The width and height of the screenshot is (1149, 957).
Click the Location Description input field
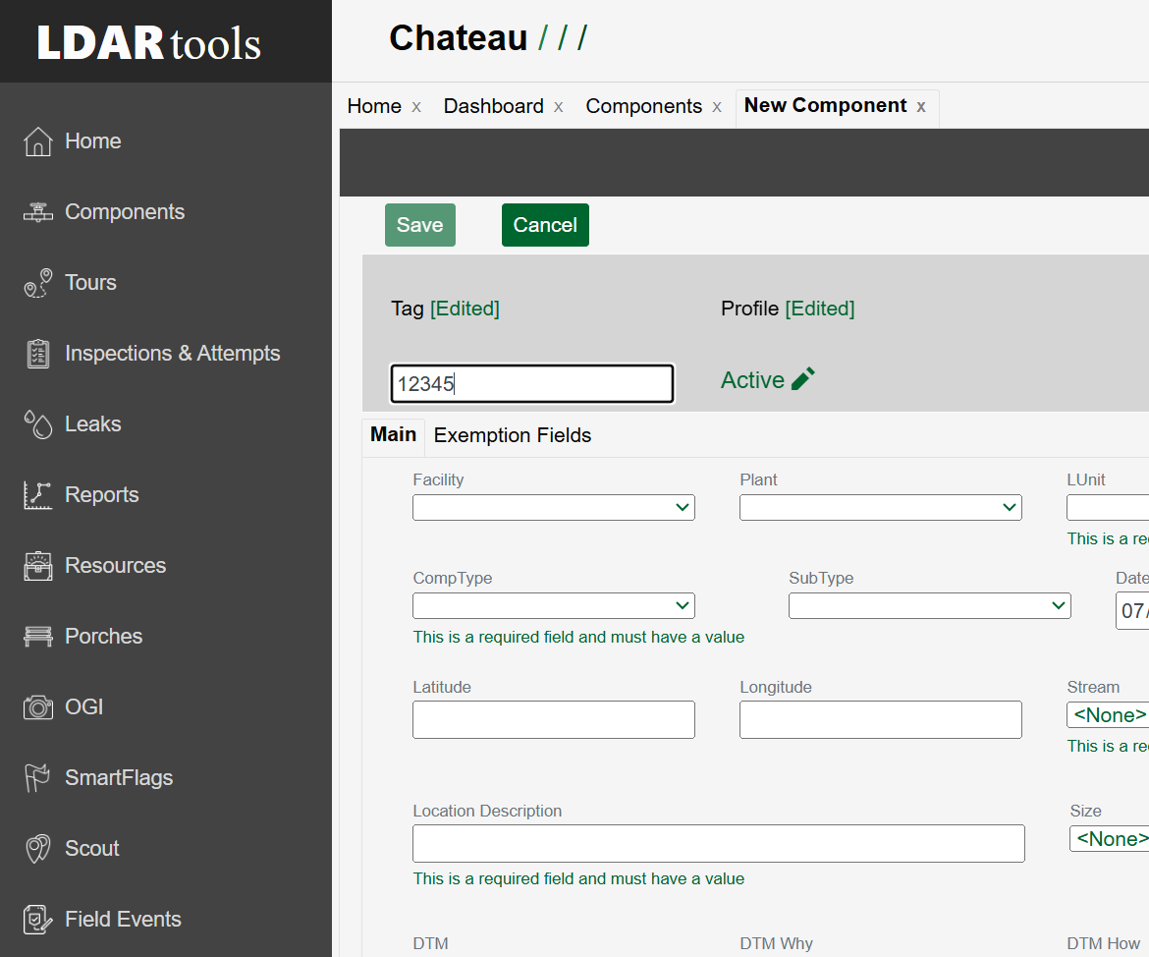pyautogui.click(x=718, y=843)
